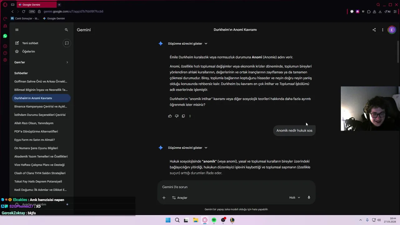The width and height of the screenshot is (400, 225).
Task: Open Öğelerim saved items
Action: pyautogui.click(x=28, y=52)
